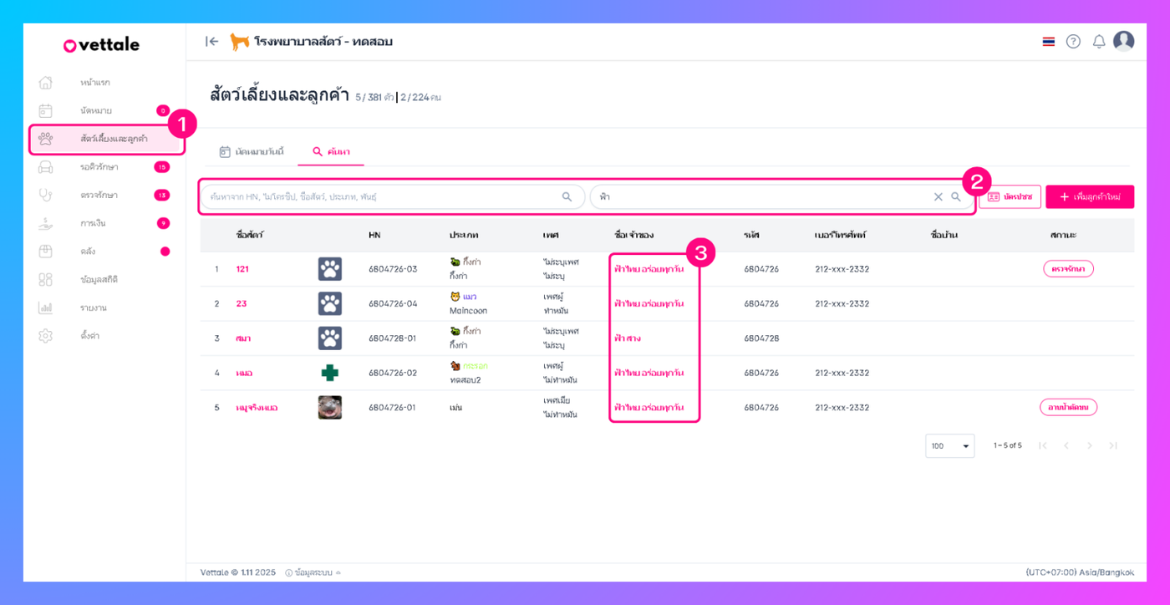
Task: Click the magnifier in the owner search box
Action: click(956, 197)
